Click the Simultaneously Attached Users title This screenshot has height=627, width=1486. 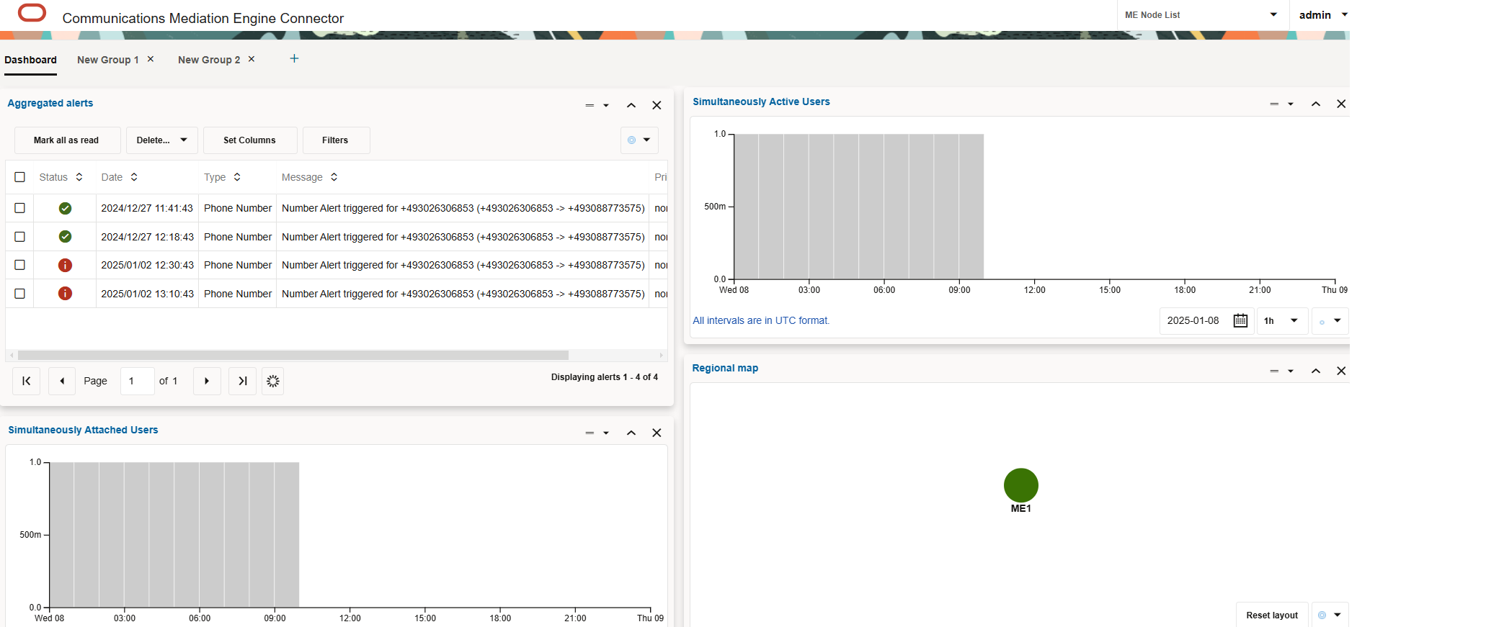83,430
